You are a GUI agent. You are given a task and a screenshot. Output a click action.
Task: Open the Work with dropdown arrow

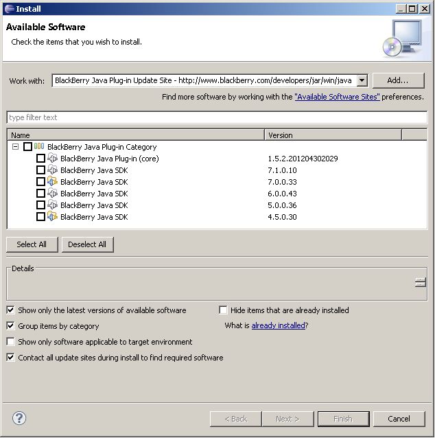pos(362,80)
